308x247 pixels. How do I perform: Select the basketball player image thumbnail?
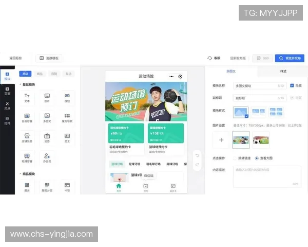click(241, 140)
